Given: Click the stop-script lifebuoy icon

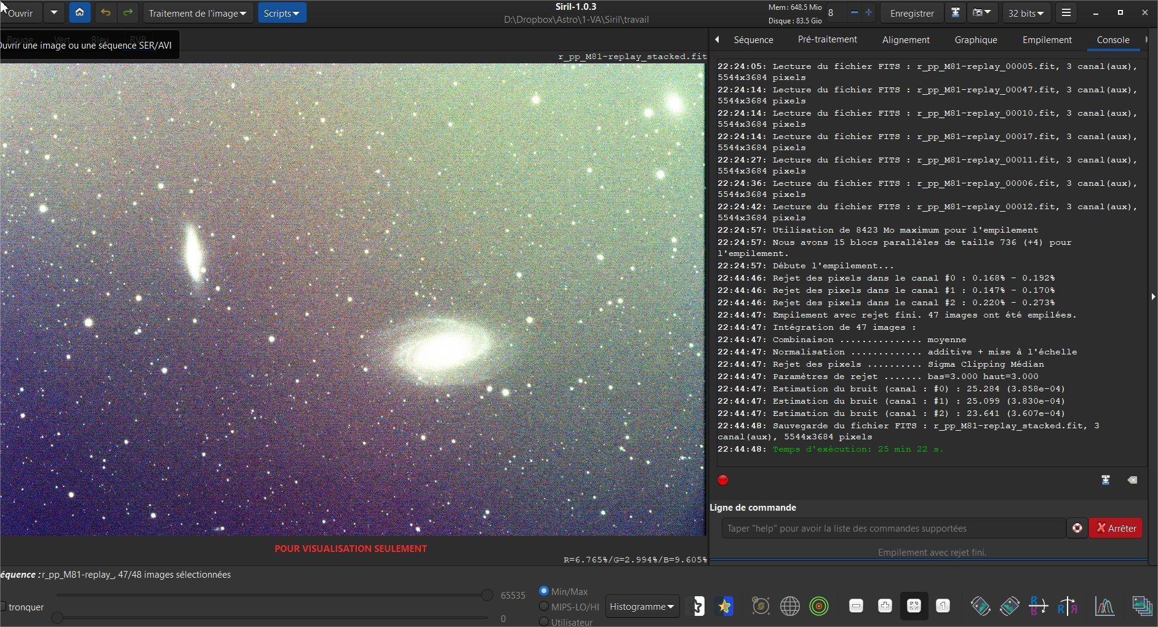Looking at the screenshot, I should click(1077, 528).
